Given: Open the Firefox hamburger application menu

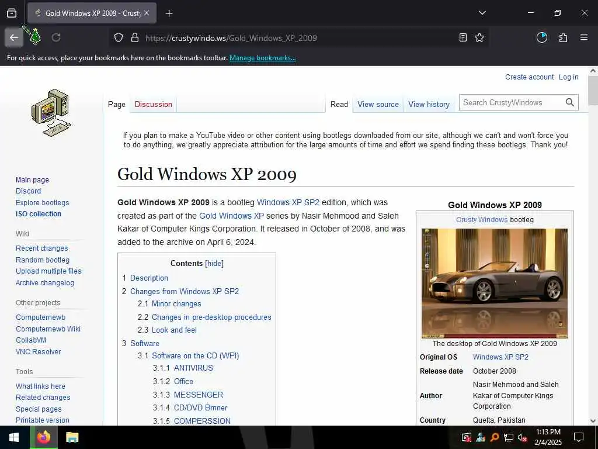Looking at the screenshot, I should [x=584, y=37].
